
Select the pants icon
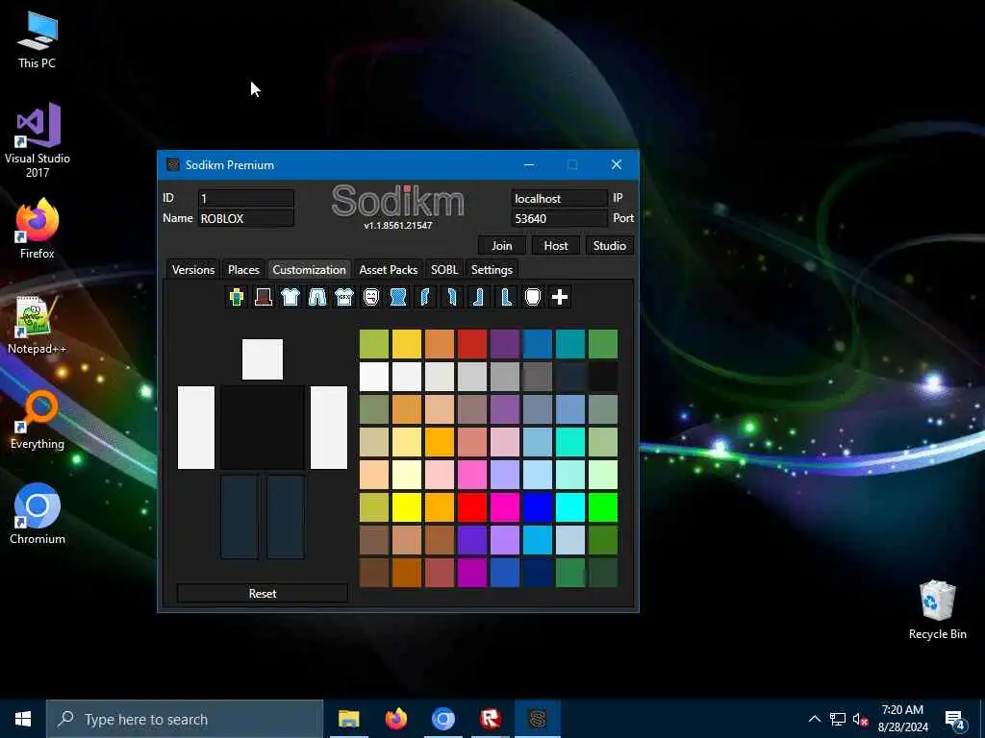(x=317, y=297)
